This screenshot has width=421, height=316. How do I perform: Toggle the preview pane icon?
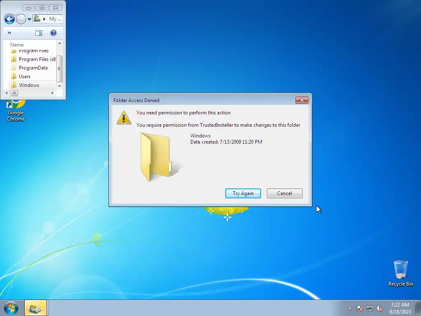tap(39, 33)
